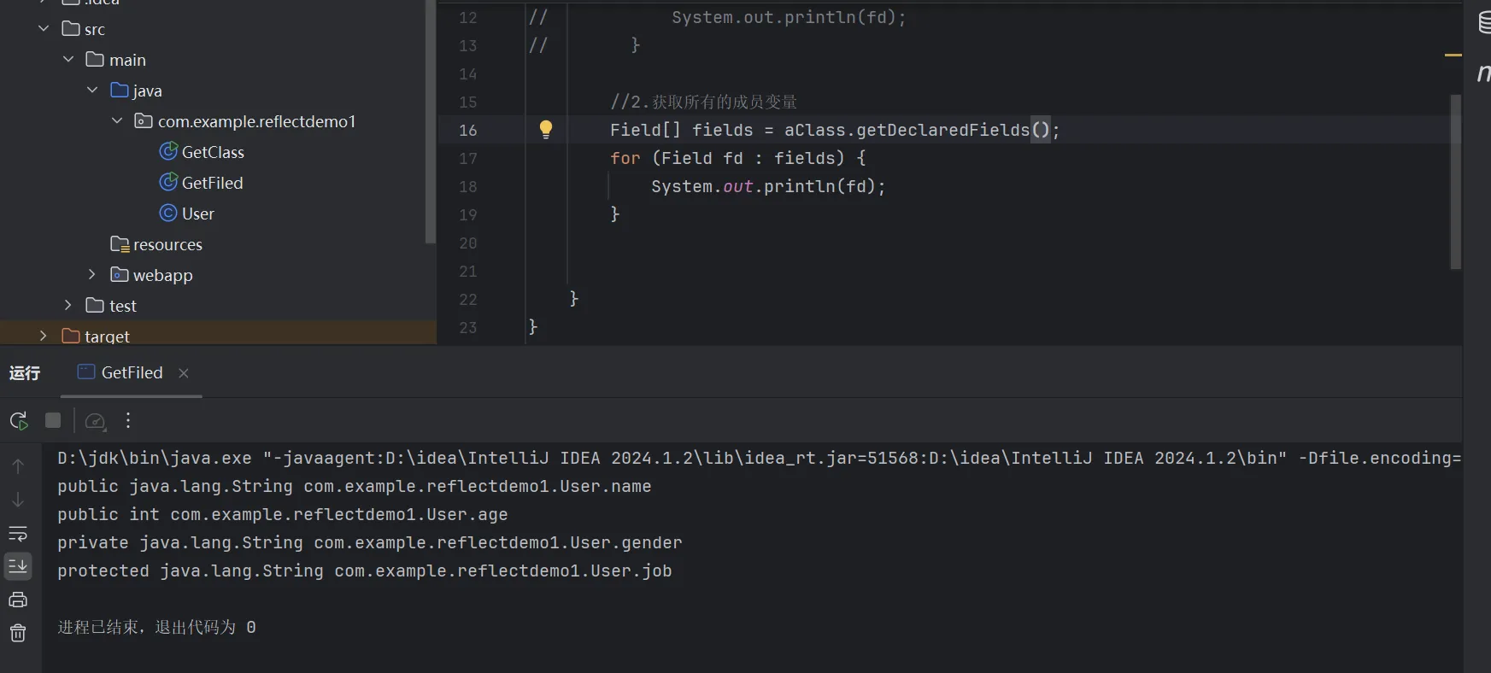The image size is (1491, 673).
Task: Open the run toolbar more options menu
Action: 128,420
